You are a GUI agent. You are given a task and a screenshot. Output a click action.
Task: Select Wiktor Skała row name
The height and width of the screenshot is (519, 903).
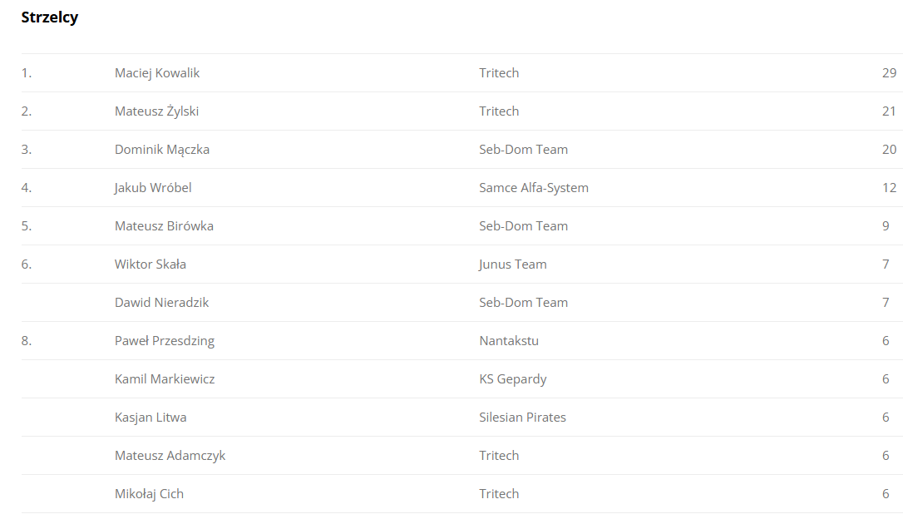(150, 264)
